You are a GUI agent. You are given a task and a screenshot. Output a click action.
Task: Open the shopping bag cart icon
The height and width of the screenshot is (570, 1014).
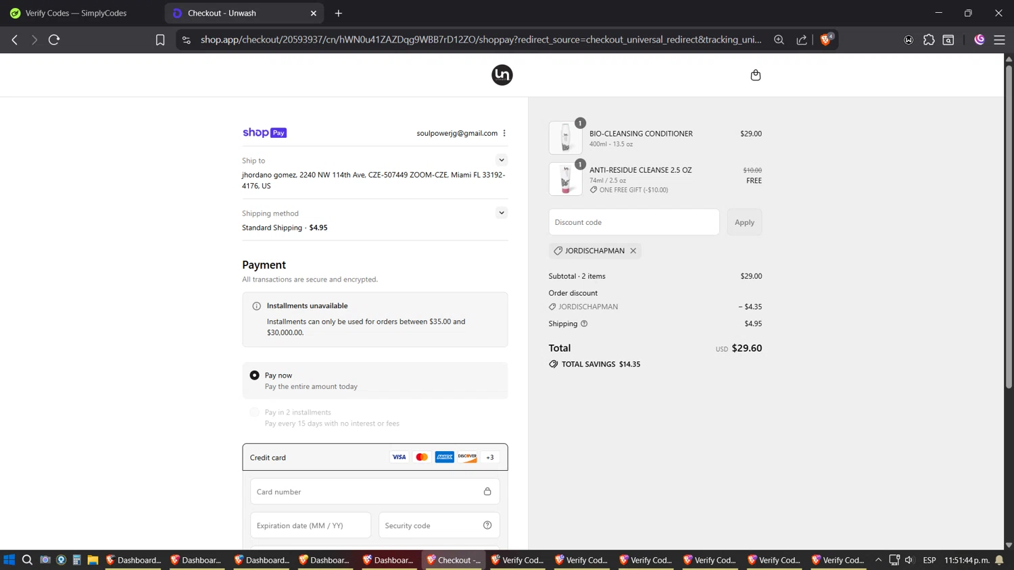[x=756, y=75]
